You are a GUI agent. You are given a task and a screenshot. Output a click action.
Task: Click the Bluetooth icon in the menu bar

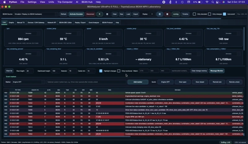tap(176, 2)
